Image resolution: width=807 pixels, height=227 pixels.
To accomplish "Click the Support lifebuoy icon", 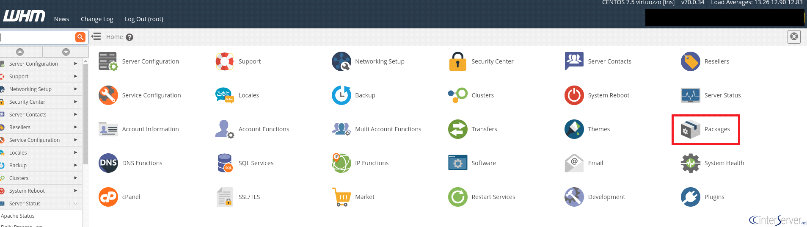I will (225, 61).
